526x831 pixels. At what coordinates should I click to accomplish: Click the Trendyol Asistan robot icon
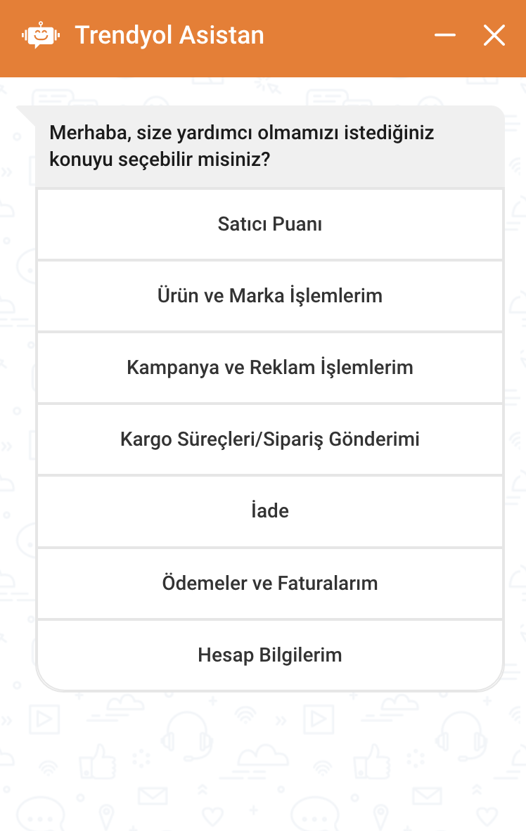(41, 35)
